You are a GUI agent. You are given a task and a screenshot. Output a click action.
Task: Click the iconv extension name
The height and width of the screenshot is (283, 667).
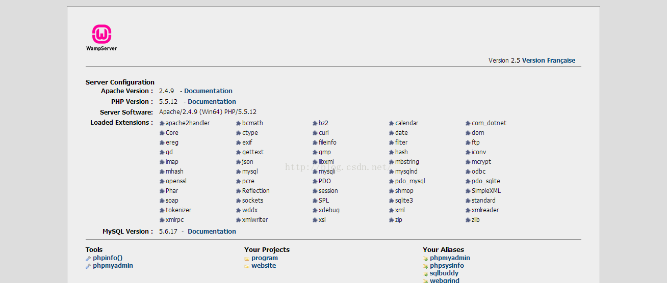479,152
